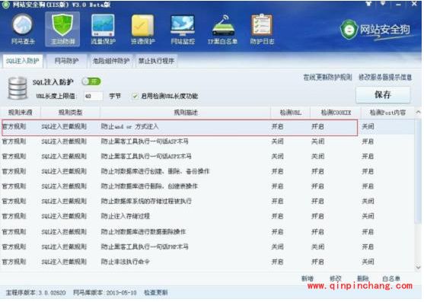Sort by the 规则类型 column header
Image resolution: width=424 pixels, height=302 pixels.
pos(70,113)
